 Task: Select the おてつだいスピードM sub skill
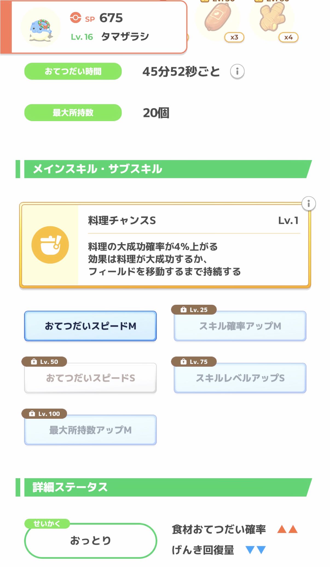point(90,326)
